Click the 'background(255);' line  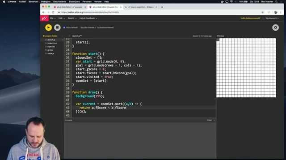pyautogui.click(x=90, y=96)
